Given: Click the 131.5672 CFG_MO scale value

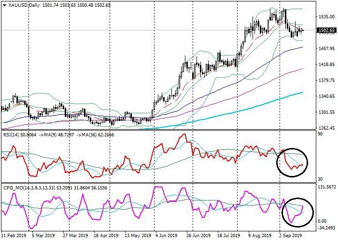Looking at the screenshot, I should (x=326, y=186).
